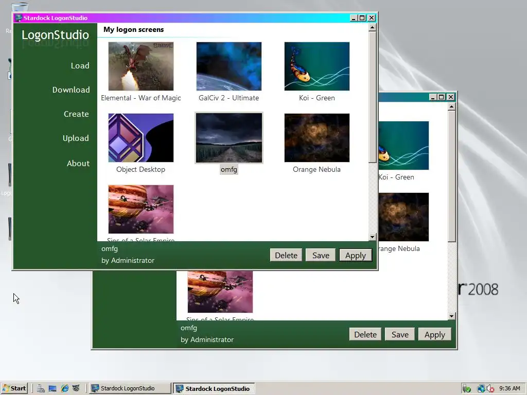Click scroll-down arrow in background window list
527x395 pixels.
pyautogui.click(x=451, y=316)
